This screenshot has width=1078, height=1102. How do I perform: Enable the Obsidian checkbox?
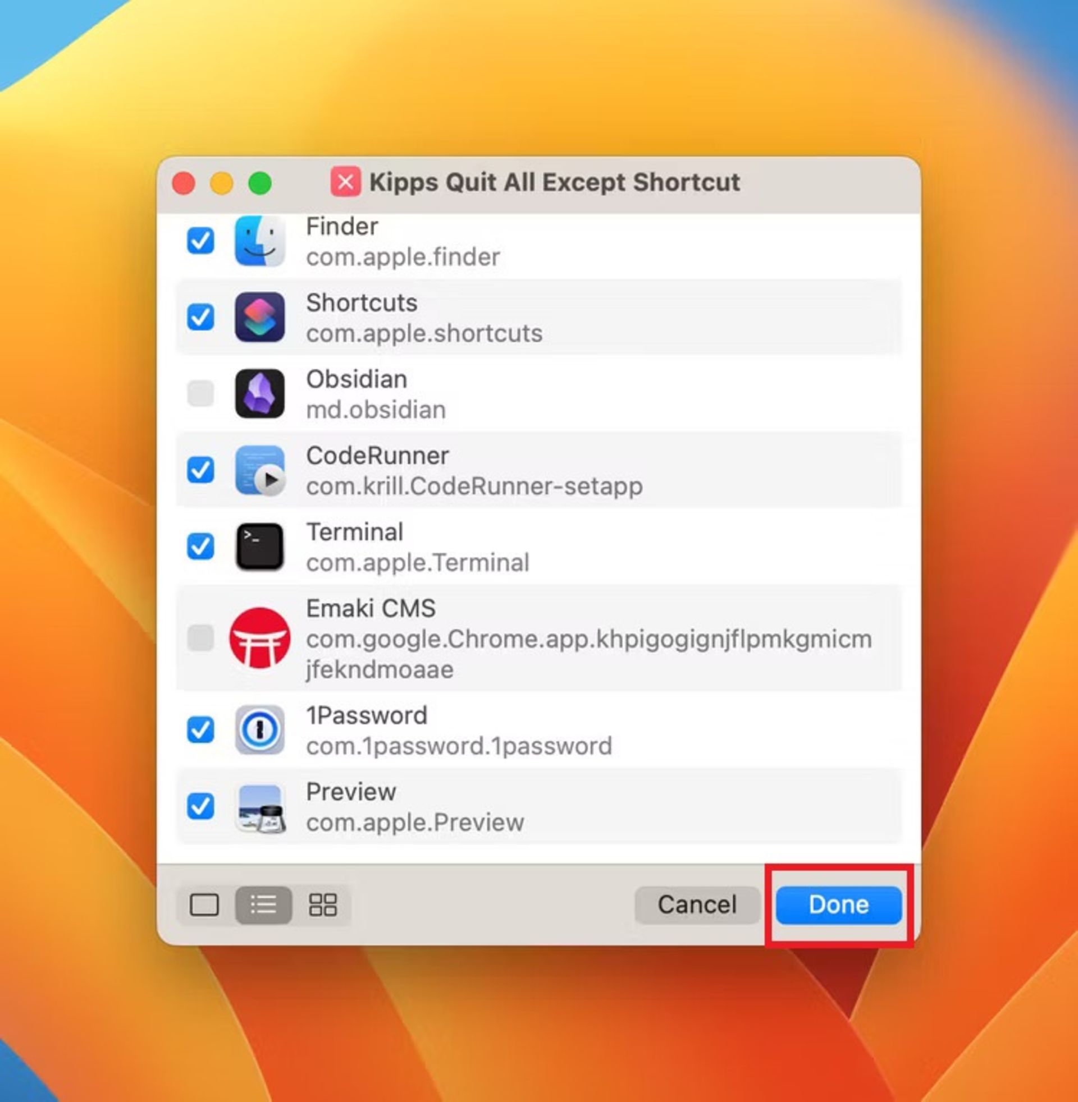coord(200,394)
